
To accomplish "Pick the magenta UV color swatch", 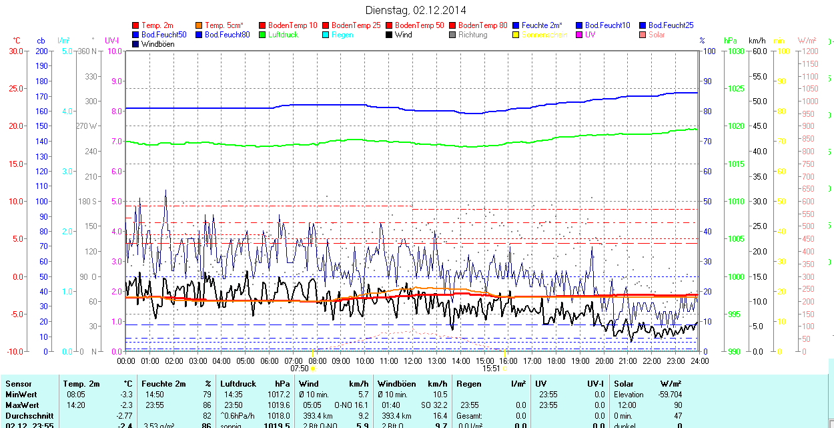I will tap(579, 35).
